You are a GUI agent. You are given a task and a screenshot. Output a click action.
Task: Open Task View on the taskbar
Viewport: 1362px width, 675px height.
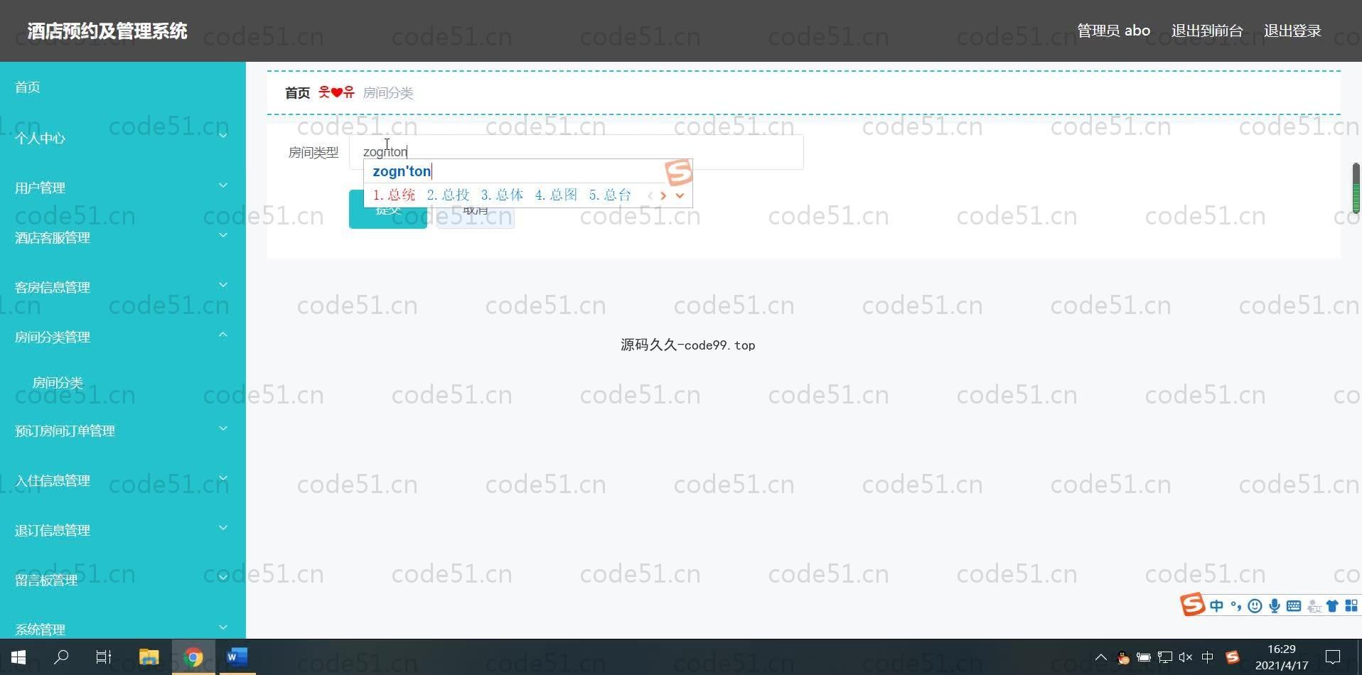104,657
